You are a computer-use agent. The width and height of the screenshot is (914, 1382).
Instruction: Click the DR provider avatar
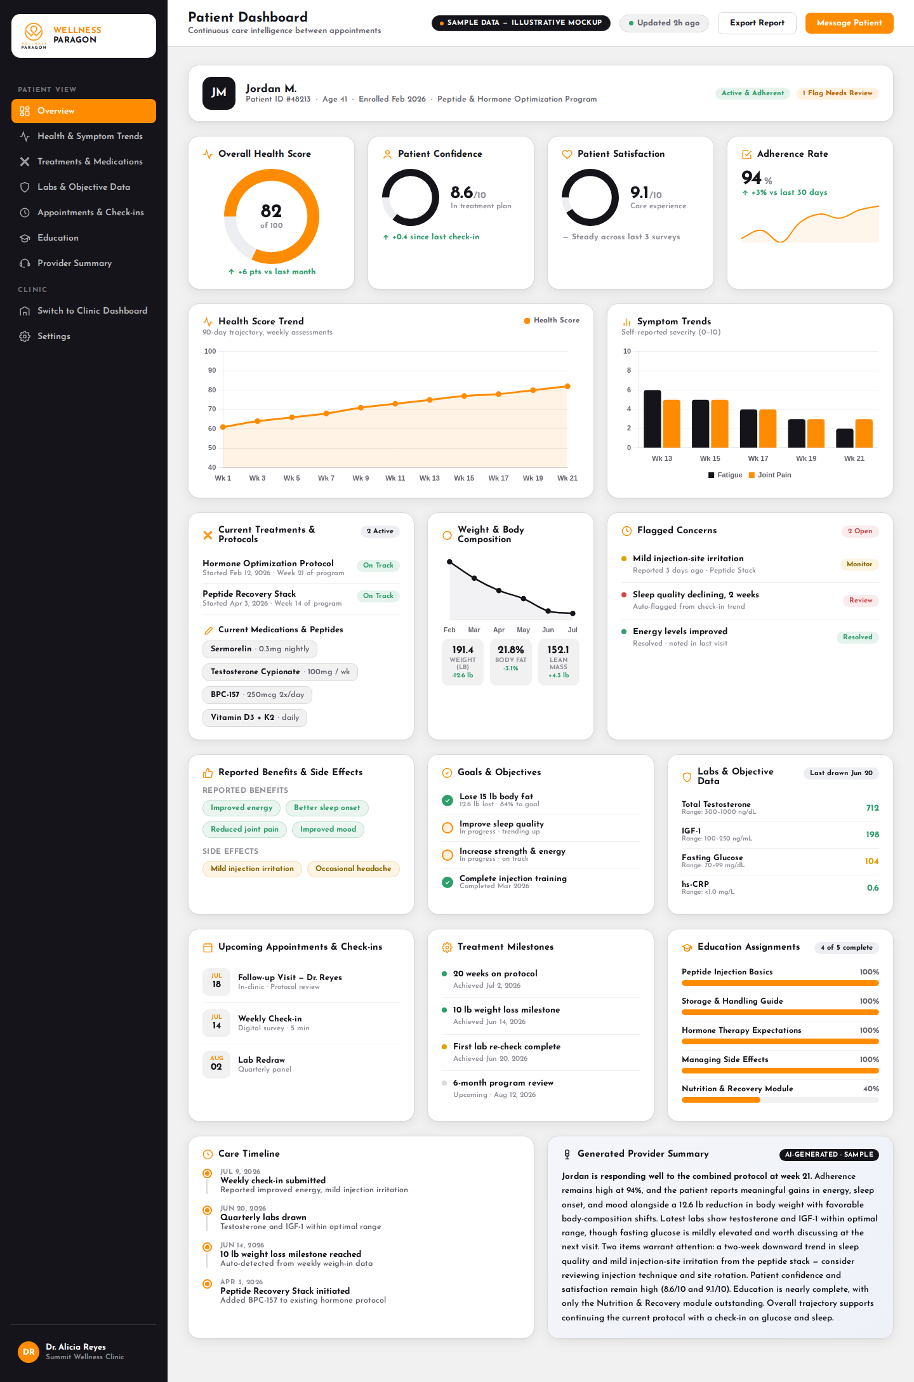(x=29, y=1352)
